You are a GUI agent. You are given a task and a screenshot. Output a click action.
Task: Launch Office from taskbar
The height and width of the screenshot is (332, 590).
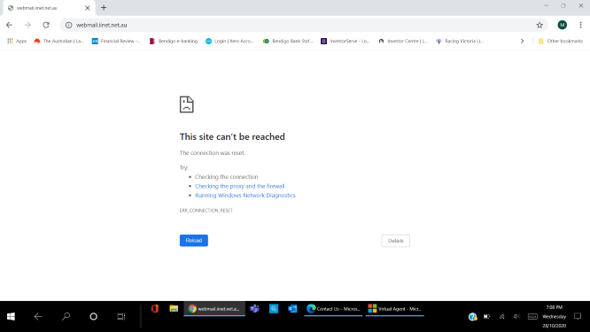(x=155, y=309)
